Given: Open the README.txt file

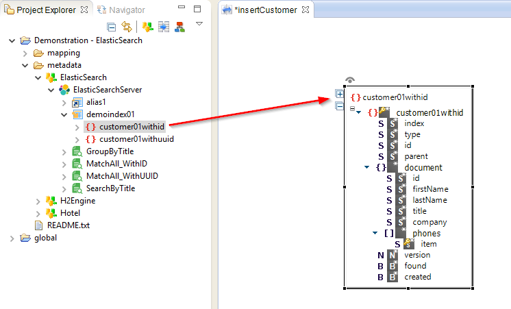Looking at the screenshot, I should point(67,225).
